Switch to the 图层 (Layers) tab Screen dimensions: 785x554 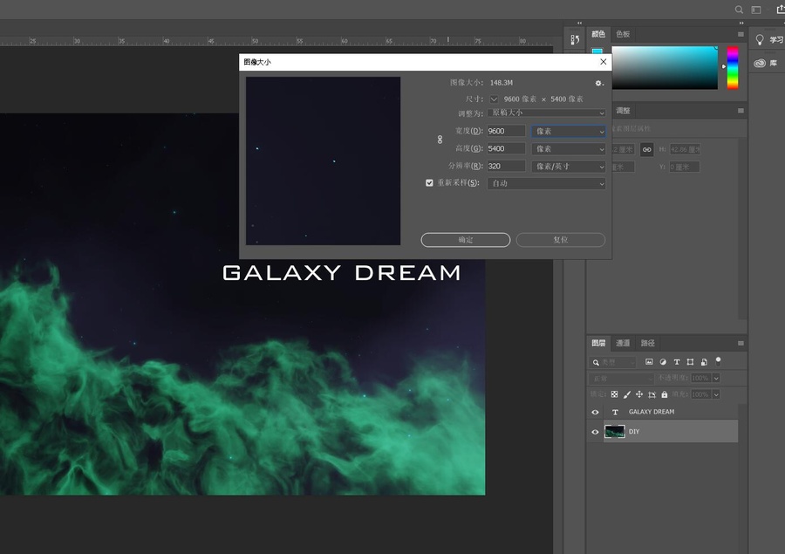(x=598, y=343)
